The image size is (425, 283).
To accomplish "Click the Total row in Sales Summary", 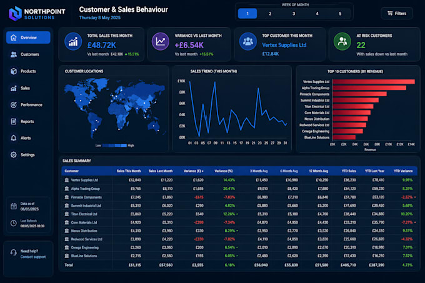I will point(239,265).
